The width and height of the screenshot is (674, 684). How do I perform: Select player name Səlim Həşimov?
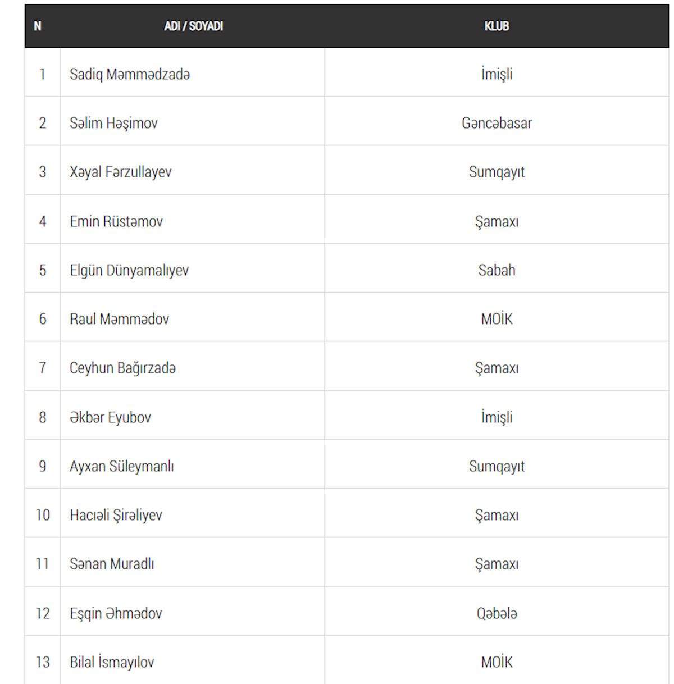(113, 123)
